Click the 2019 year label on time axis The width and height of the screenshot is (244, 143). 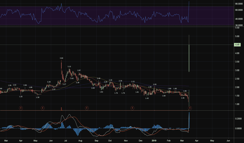click(154, 140)
